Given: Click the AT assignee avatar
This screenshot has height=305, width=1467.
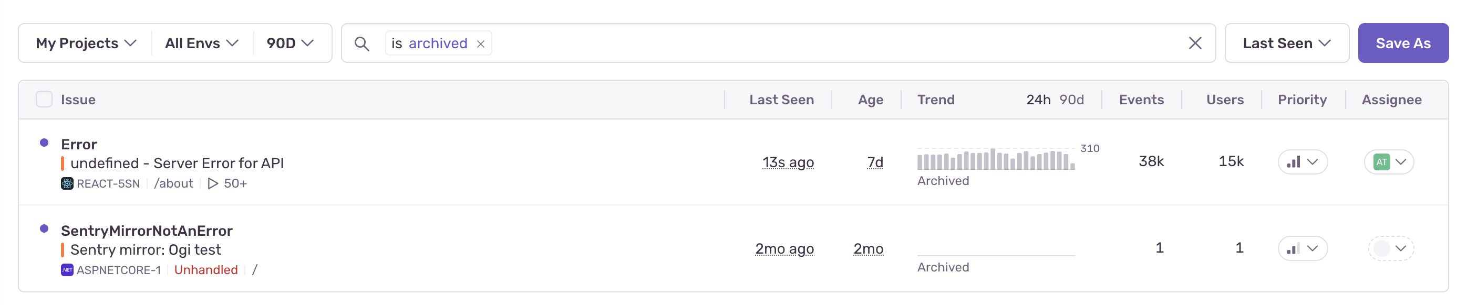Looking at the screenshot, I should coord(1381,162).
